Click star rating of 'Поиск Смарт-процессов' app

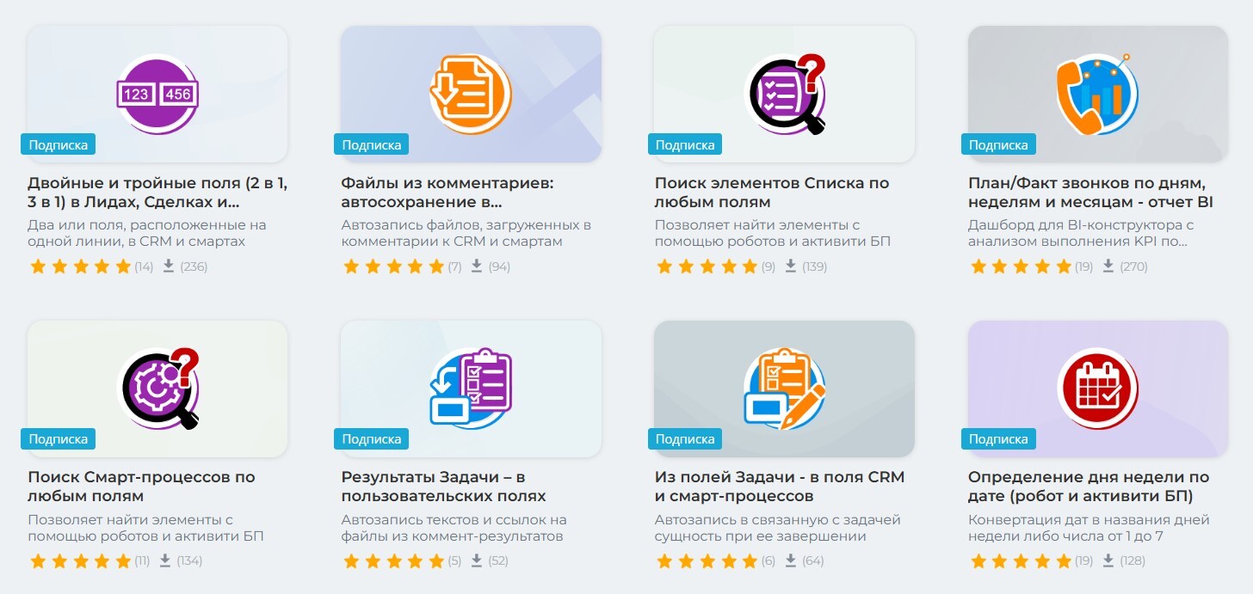pyautogui.click(x=80, y=561)
